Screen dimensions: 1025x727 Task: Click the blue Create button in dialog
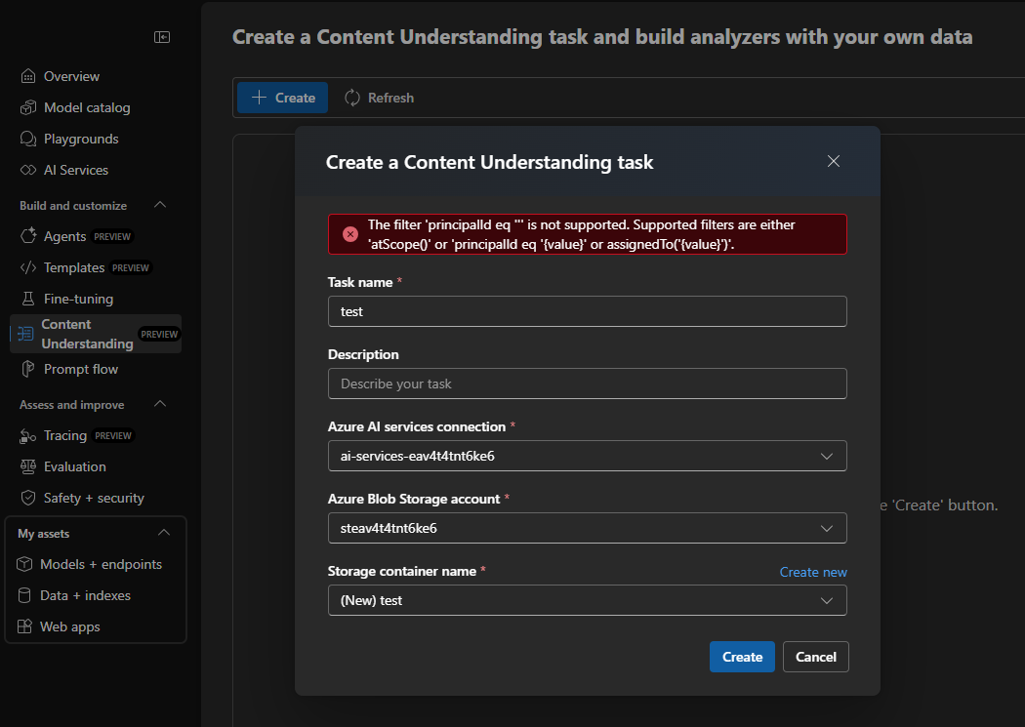pyautogui.click(x=742, y=657)
